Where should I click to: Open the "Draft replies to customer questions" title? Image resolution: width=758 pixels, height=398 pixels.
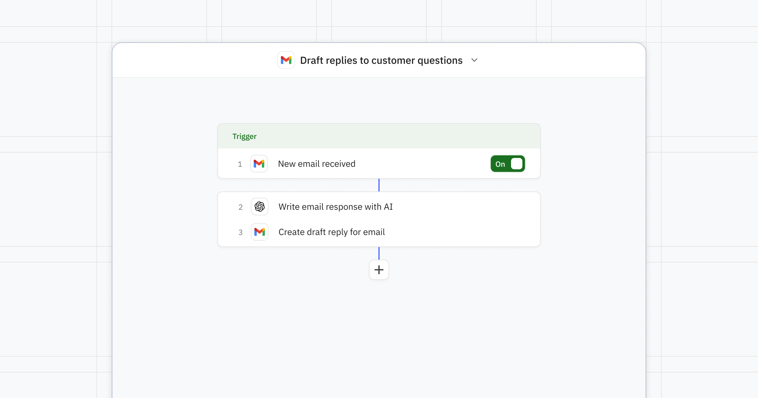[x=381, y=60]
